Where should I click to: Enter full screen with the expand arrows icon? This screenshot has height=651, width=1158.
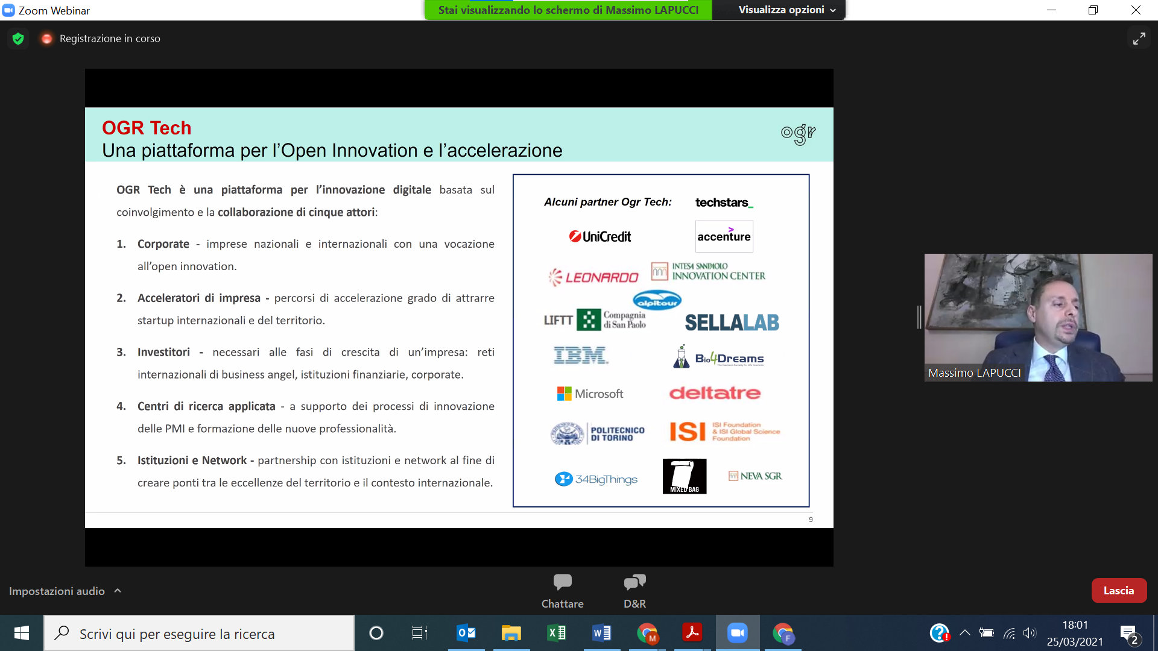(x=1139, y=39)
